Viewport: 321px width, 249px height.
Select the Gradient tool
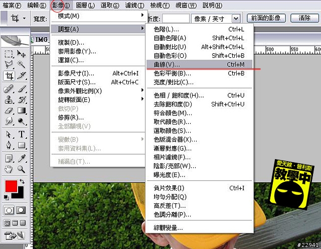click(x=21, y=110)
